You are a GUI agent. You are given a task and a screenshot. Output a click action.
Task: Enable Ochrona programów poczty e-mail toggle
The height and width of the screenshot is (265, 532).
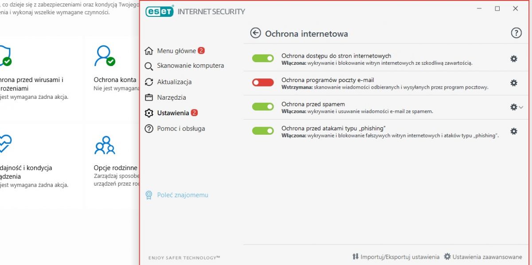tap(263, 82)
